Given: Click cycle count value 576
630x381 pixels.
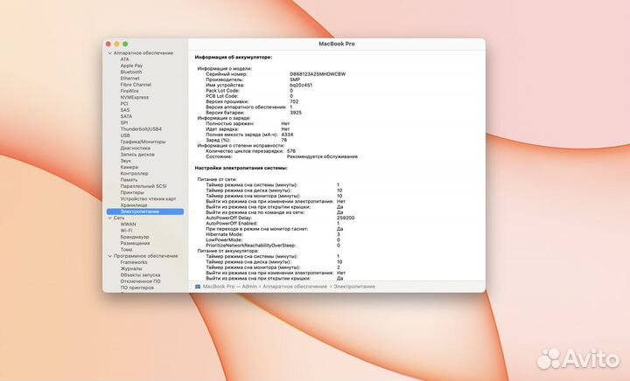Looking at the screenshot, I should point(291,151).
